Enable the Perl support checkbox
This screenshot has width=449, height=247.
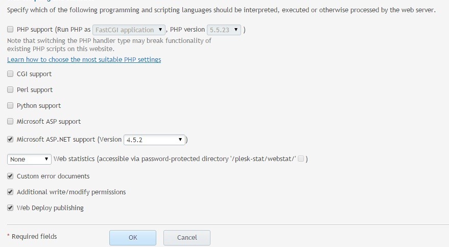pyautogui.click(x=11, y=90)
